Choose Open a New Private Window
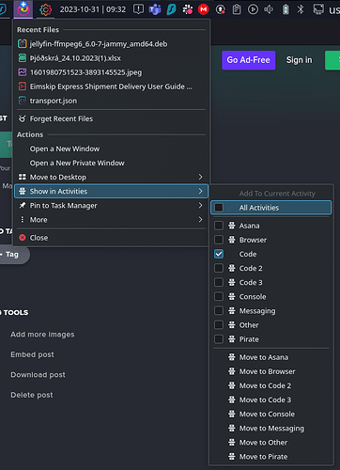340x470 pixels. (x=111, y=163)
